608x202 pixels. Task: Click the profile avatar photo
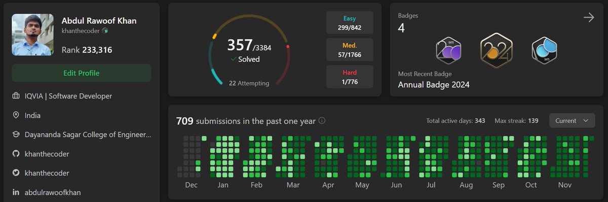[x=32, y=34]
